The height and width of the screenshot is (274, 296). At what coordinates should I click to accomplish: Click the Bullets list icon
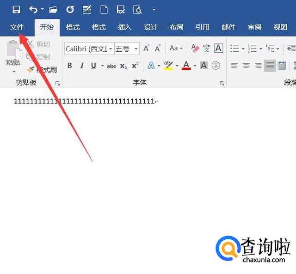pos(234,48)
